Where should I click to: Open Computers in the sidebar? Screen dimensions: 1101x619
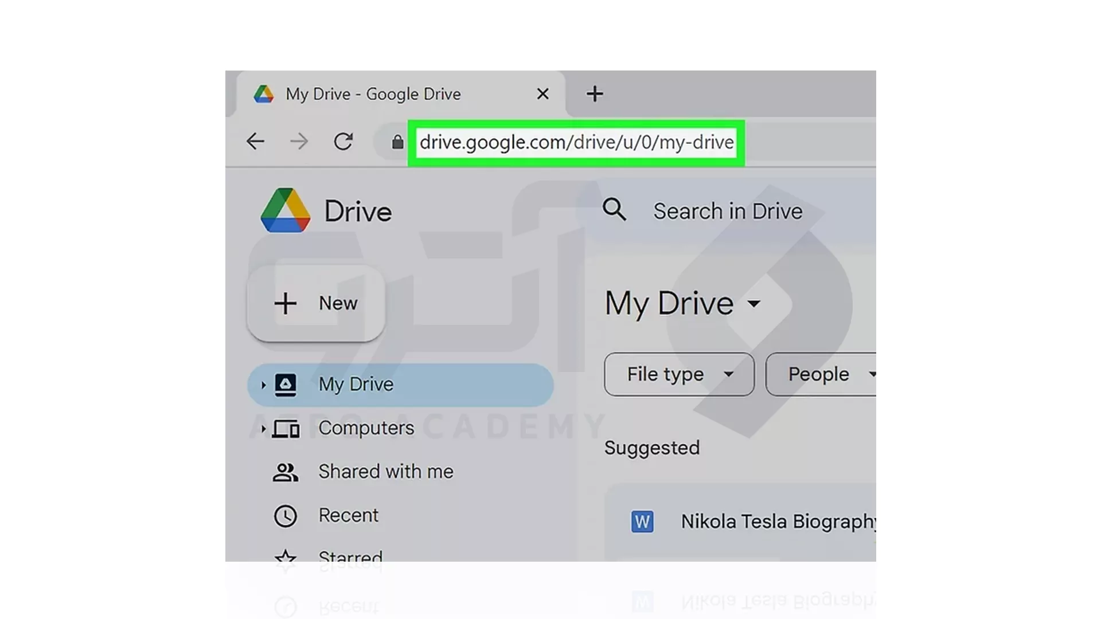(366, 428)
